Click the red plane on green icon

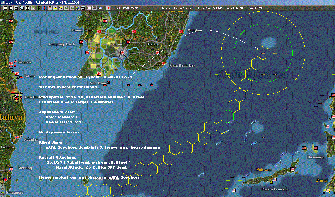[39, 8]
